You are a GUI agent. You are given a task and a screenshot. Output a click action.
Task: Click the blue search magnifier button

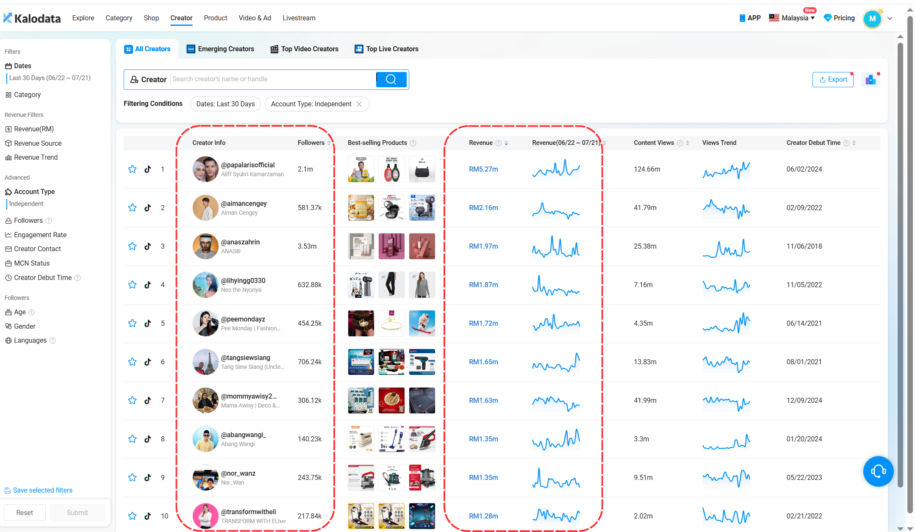(x=391, y=79)
